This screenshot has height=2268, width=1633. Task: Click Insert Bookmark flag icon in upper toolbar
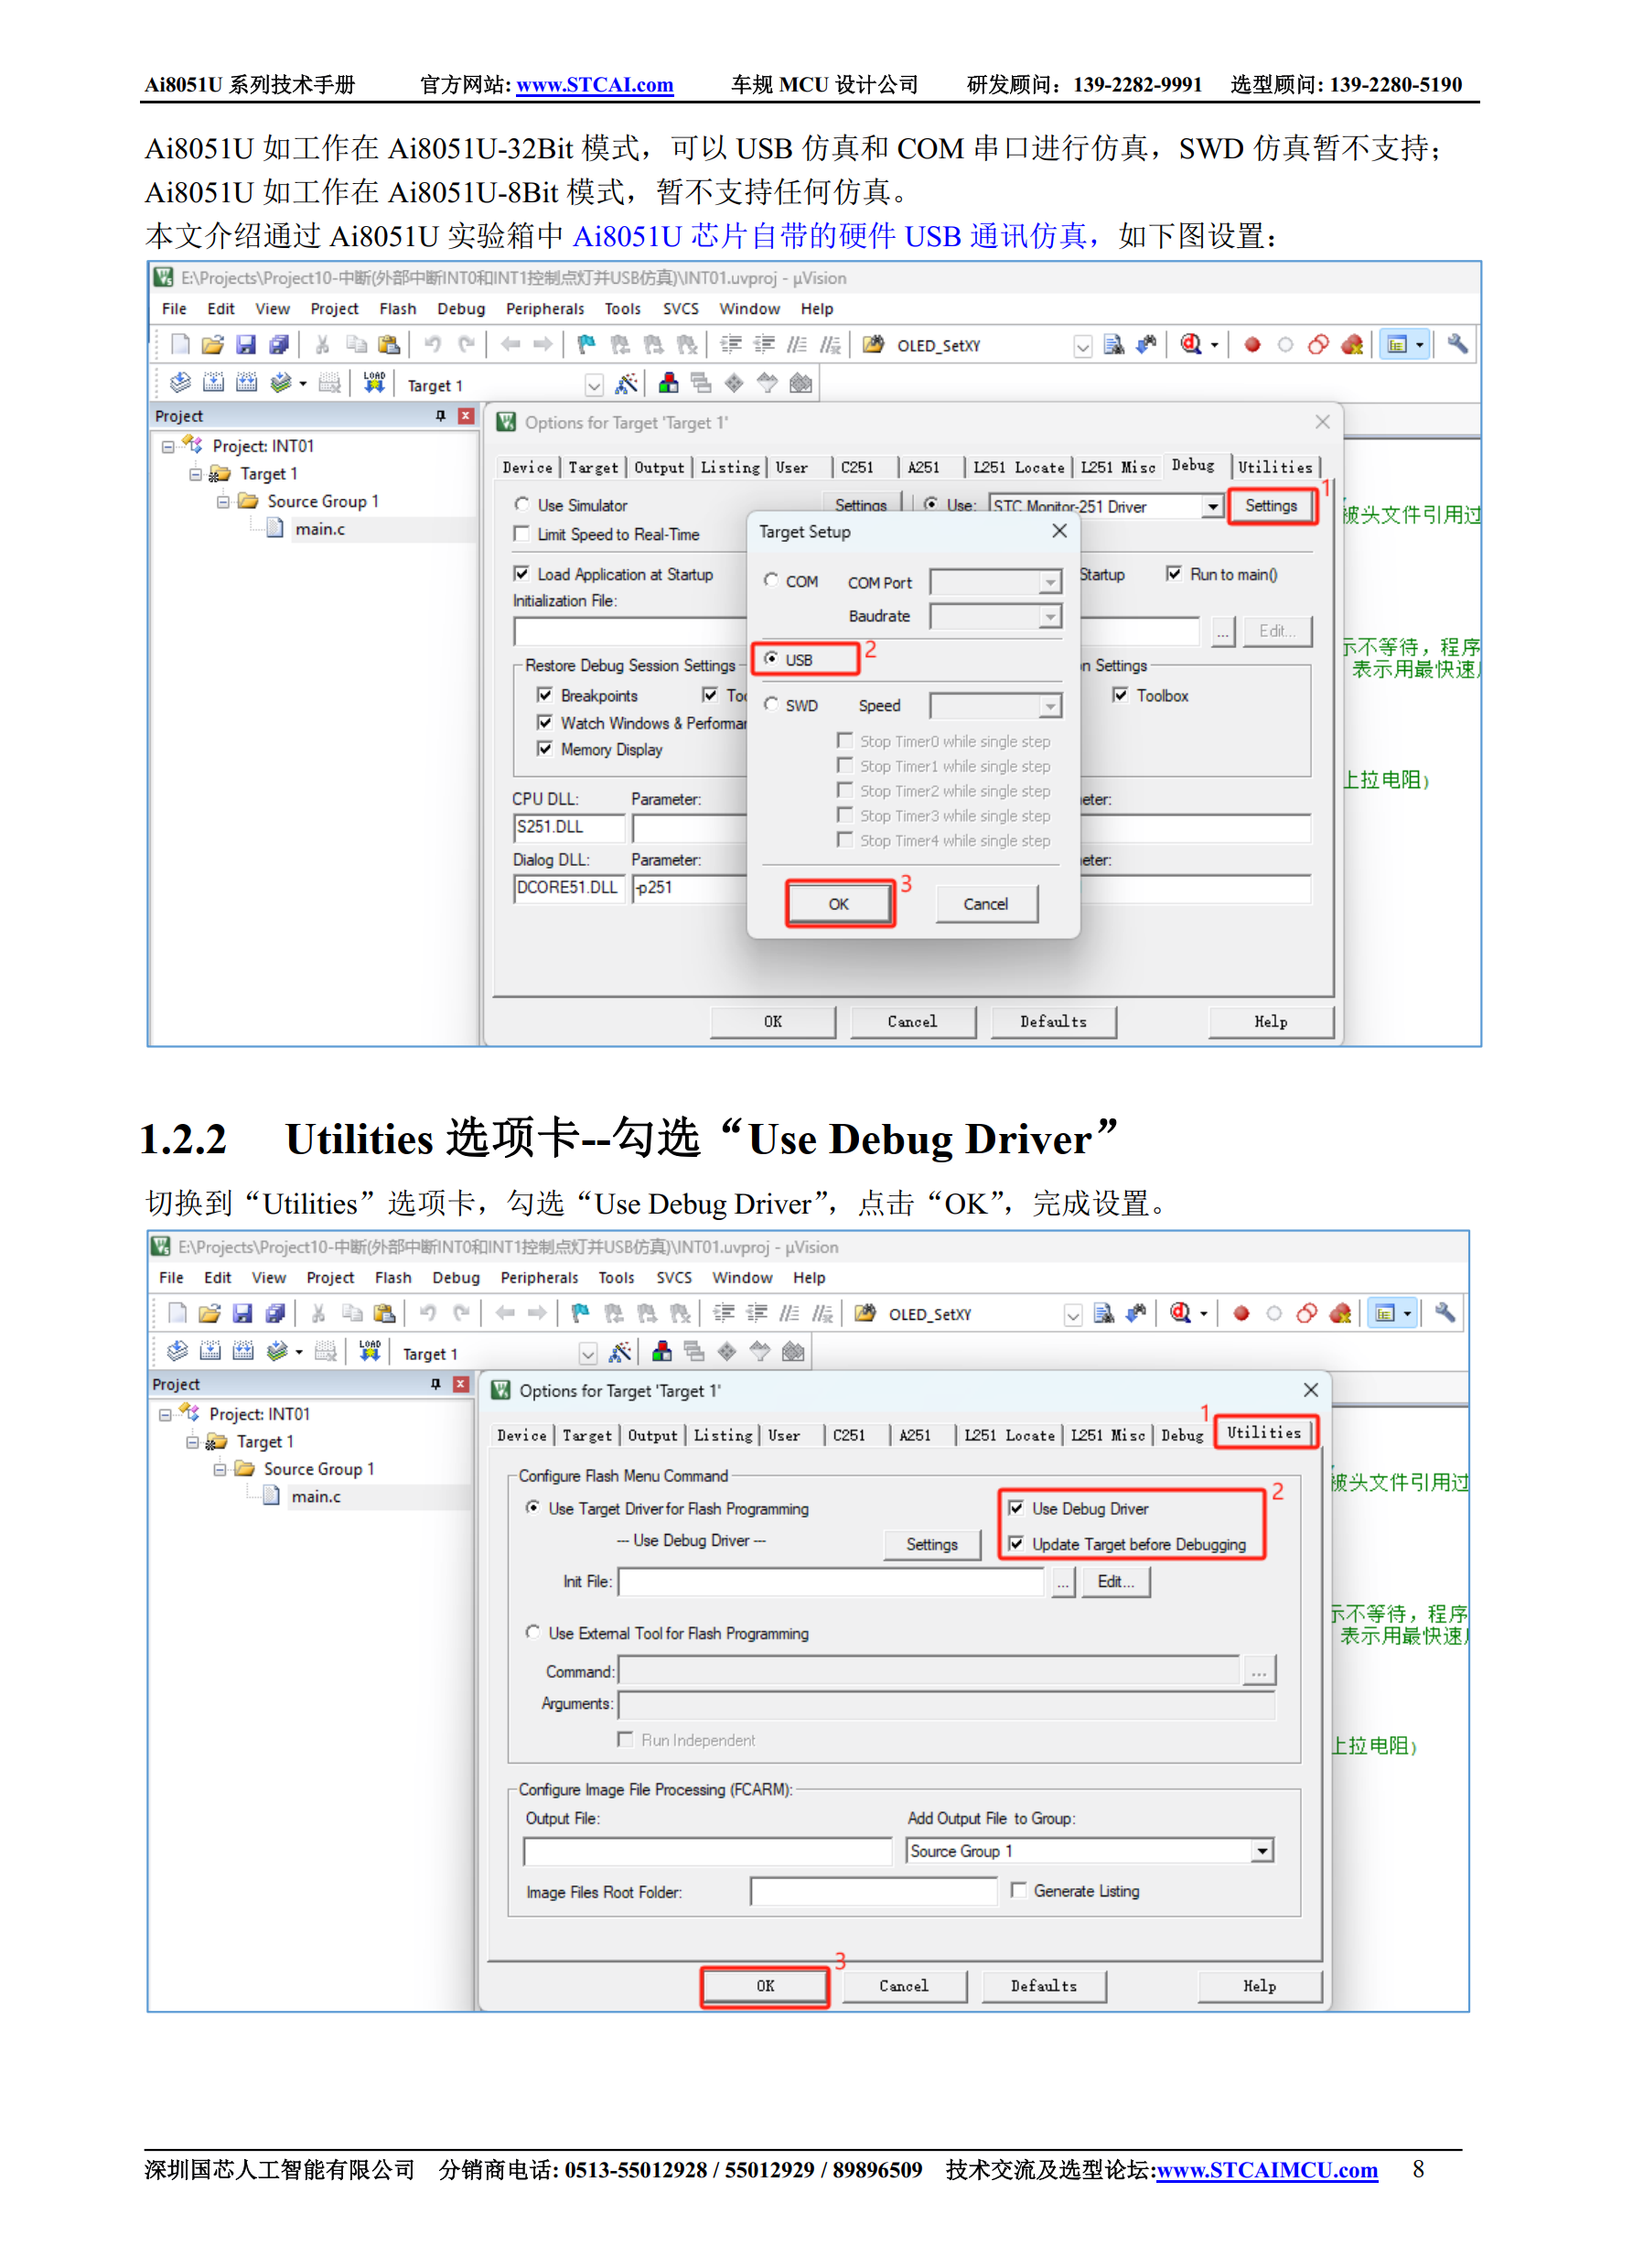[586, 345]
